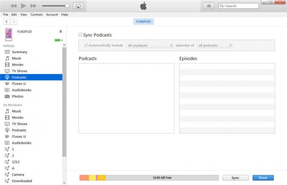Click the green battery indicator
This screenshot has width=287, height=185.
coord(58,40)
